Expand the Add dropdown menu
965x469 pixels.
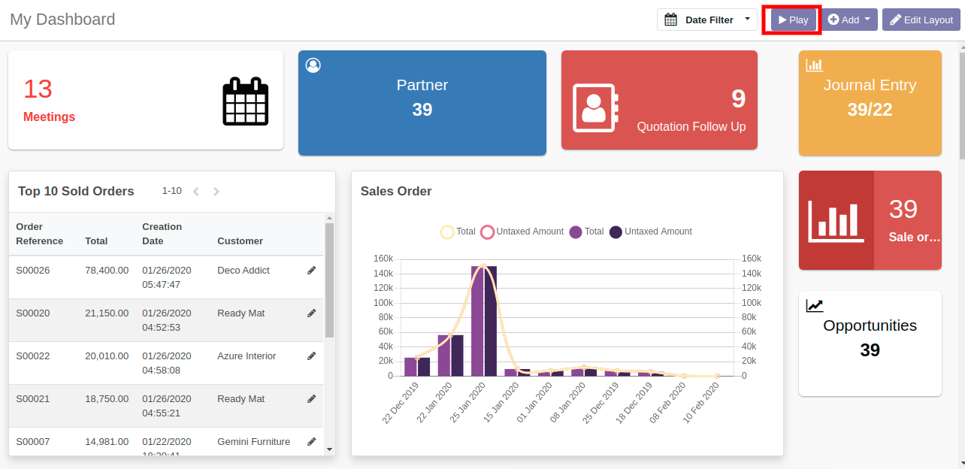click(x=850, y=20)
